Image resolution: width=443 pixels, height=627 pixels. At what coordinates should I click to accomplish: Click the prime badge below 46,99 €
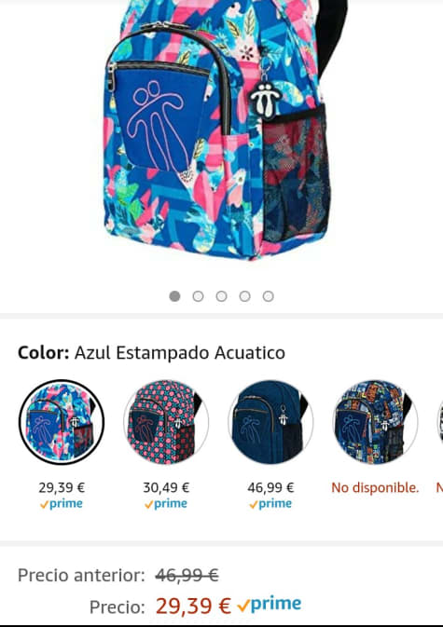coord(270,503)
